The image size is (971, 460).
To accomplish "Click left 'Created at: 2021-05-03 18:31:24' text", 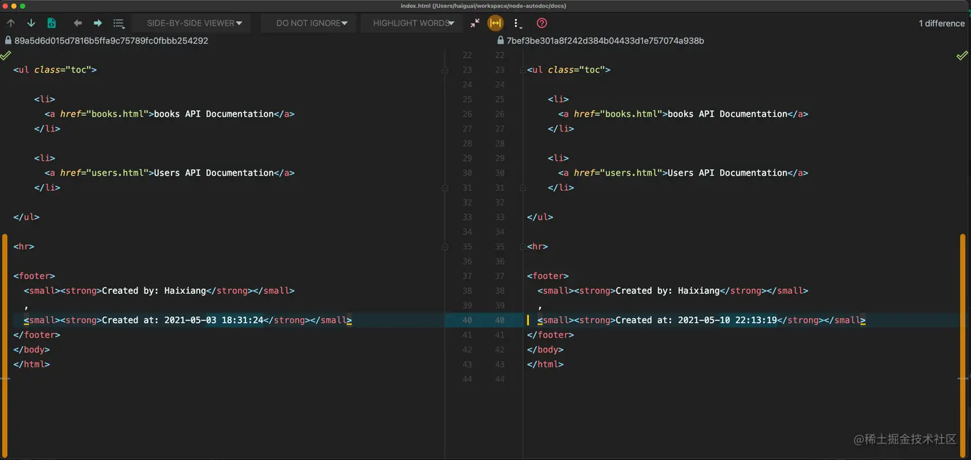I will point(182,320).
